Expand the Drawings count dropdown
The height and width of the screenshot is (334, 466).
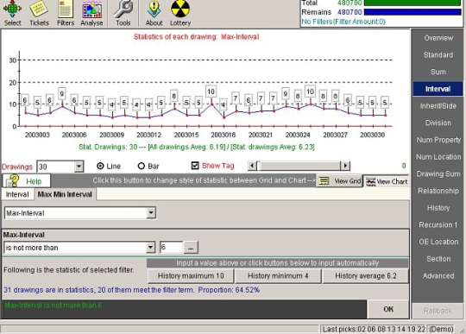[79, 167]
